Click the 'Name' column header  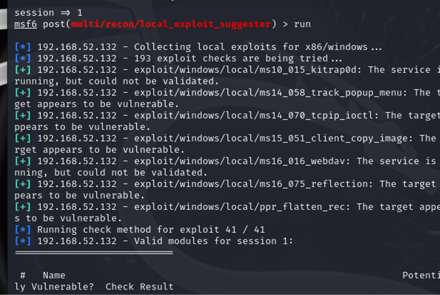(x=54, y=275)
